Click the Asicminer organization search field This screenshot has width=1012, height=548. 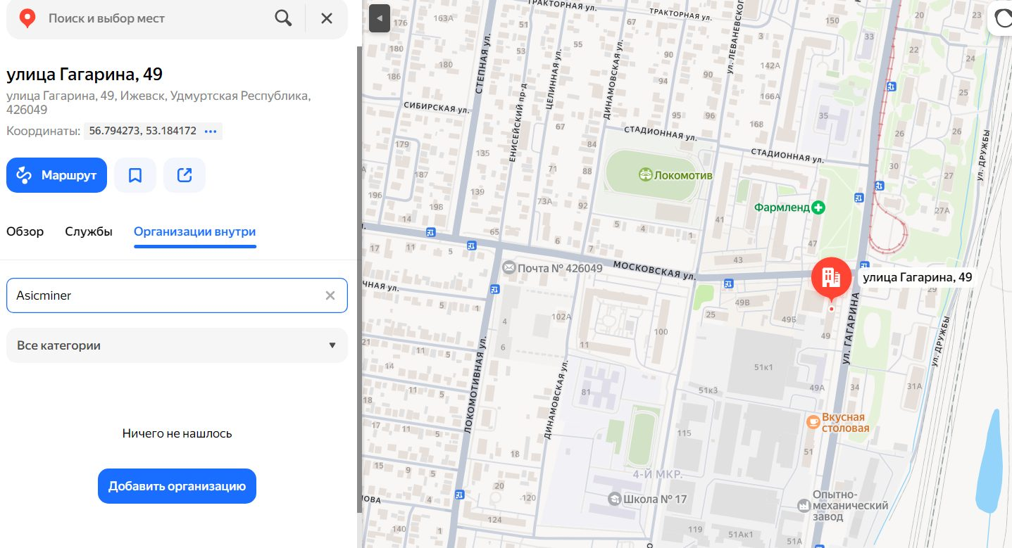point(162,295)
